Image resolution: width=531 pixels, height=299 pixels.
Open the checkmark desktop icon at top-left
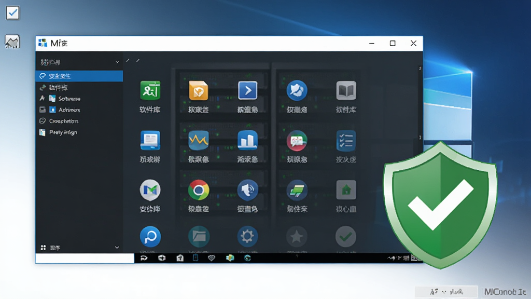pos(12,13)
